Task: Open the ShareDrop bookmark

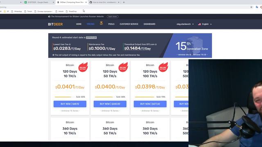Action: click(x=71, y=11)
